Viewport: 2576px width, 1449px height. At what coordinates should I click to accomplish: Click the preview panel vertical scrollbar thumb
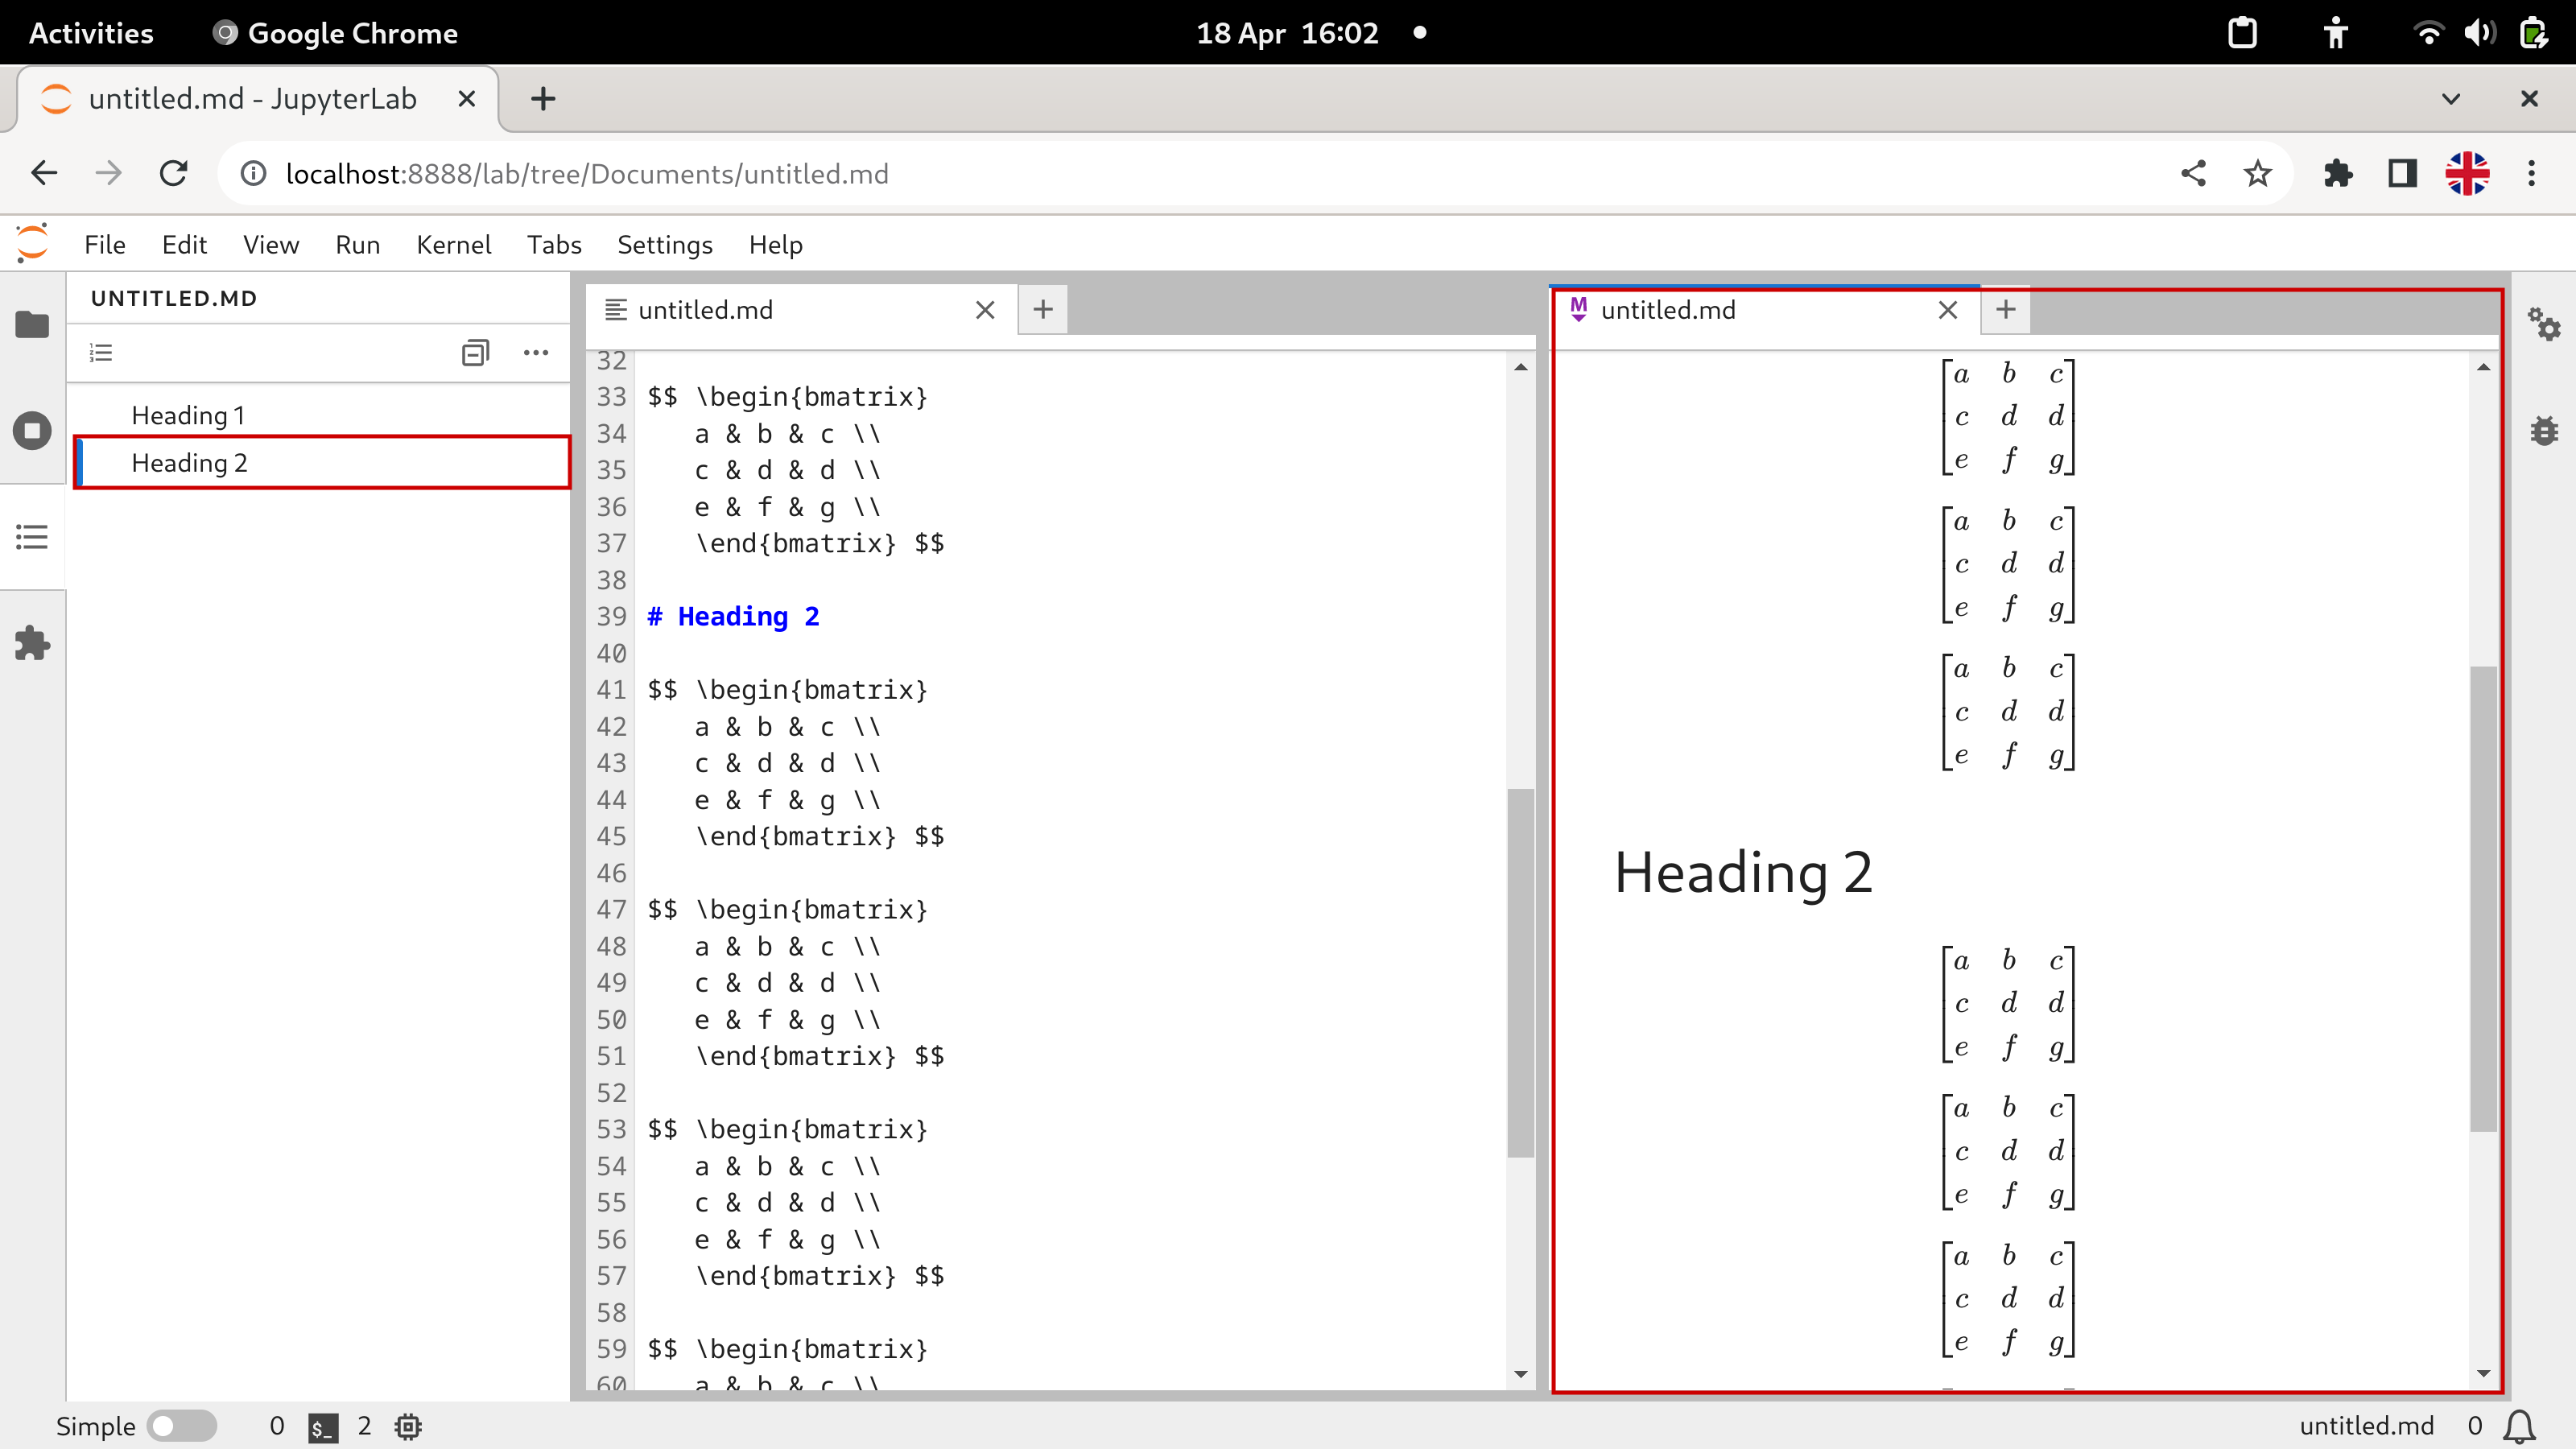click(2483, 898)
